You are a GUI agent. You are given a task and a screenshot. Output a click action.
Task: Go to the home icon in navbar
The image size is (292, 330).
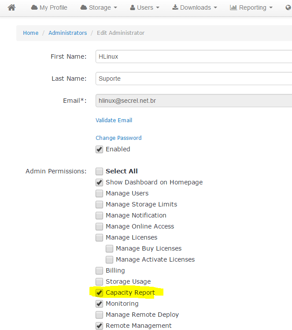coord(11,7)
